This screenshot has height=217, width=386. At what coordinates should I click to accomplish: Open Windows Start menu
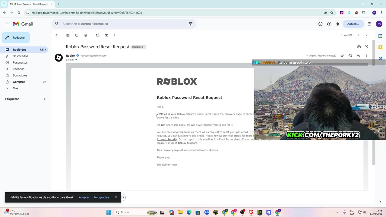point(109,212)
